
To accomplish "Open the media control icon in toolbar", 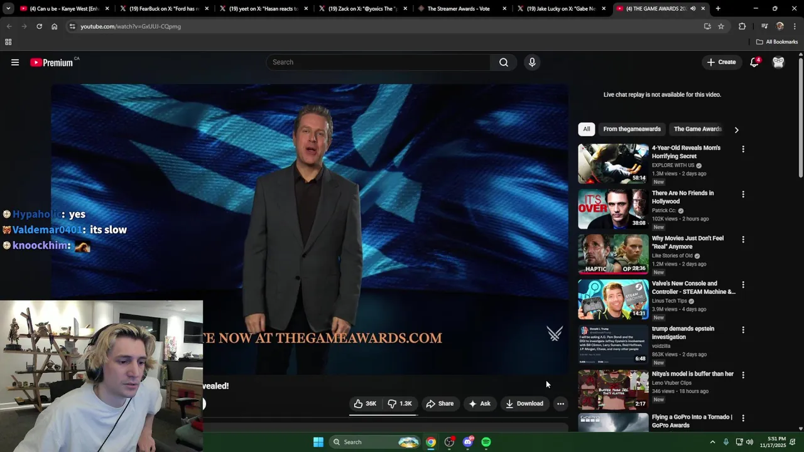I will 764,26.
